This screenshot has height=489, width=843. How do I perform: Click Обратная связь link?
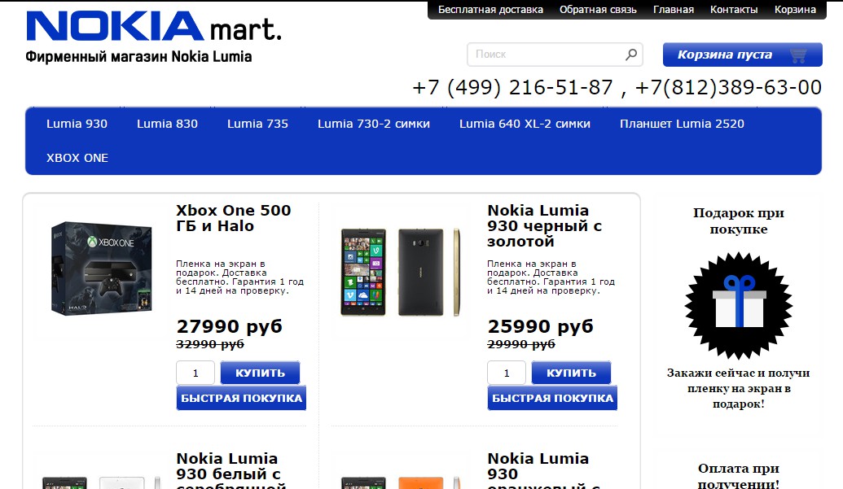point(598,10)
